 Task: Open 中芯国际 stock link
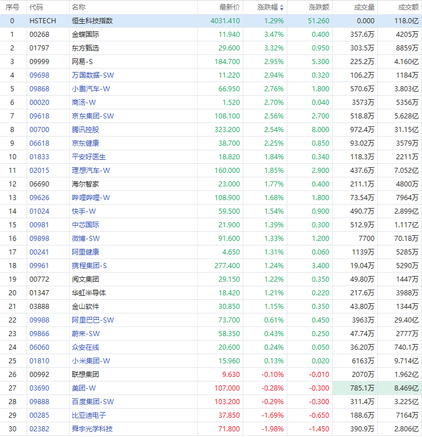[85, 225]
